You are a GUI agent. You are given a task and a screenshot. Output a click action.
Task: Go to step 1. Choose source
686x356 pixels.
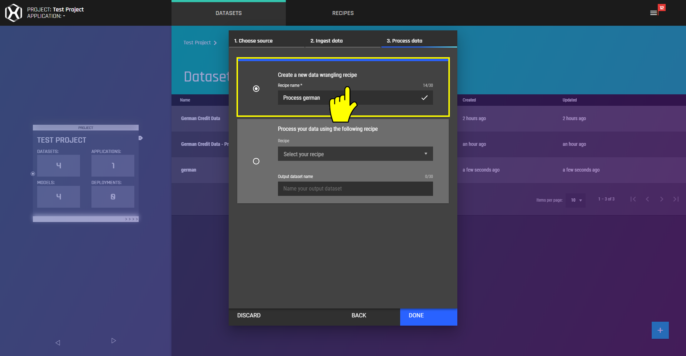[267, 41]
